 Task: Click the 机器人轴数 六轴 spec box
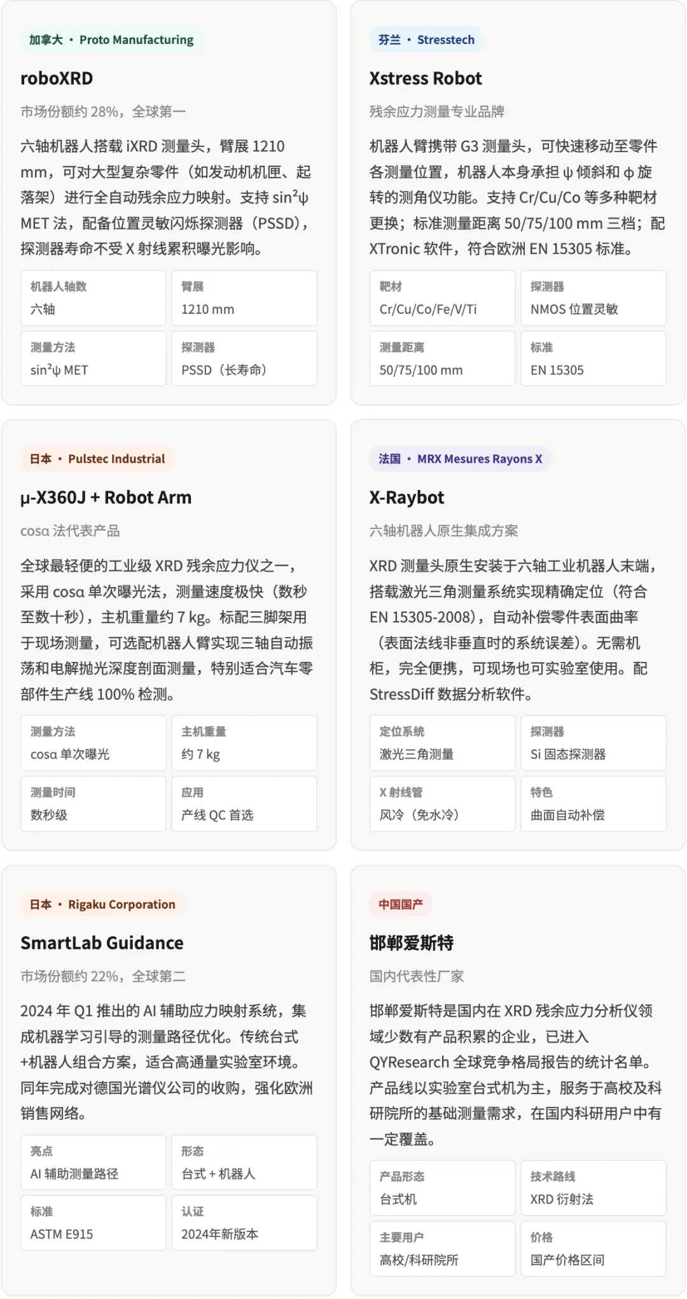click(x=94, y=298)
